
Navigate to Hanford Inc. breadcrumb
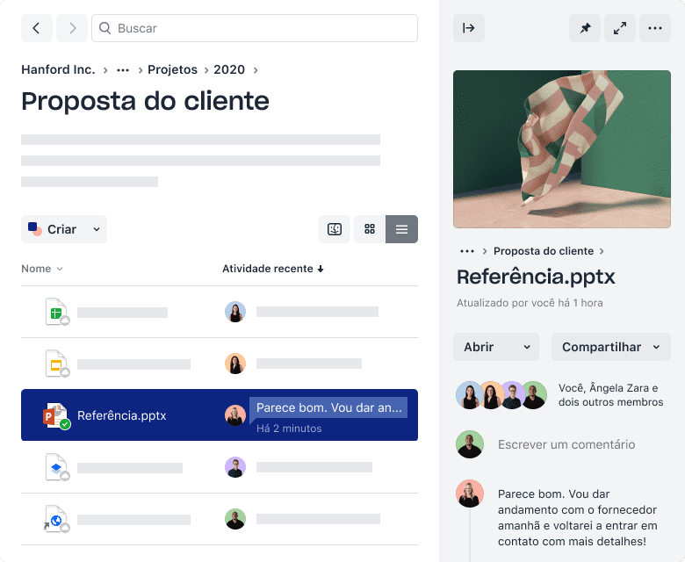tap(58, 69)
